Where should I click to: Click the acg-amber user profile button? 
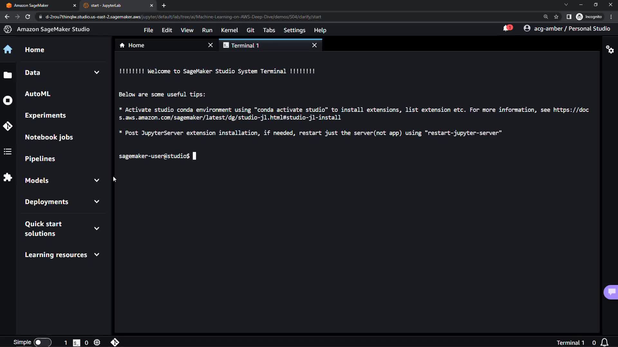pyautogui.click(x=567, y=29)
